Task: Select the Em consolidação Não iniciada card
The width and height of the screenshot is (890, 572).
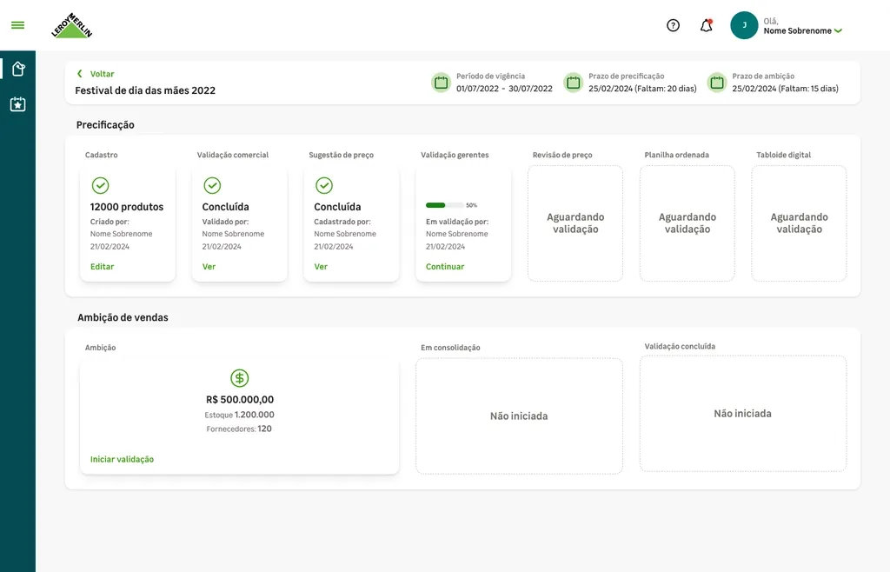Action: (519, 416)
